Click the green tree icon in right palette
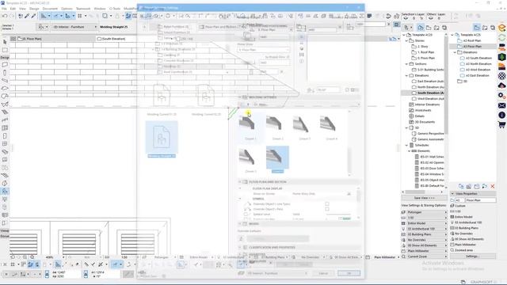The width and height of the screenshot is (507, 285). coord(501,57)
